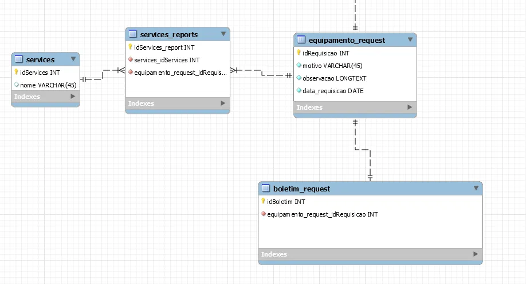Image resolution: width=526 pixels, height=284 pixels.
Task: Collapse the boletim_request table header arrow
Action: [476, 188]
